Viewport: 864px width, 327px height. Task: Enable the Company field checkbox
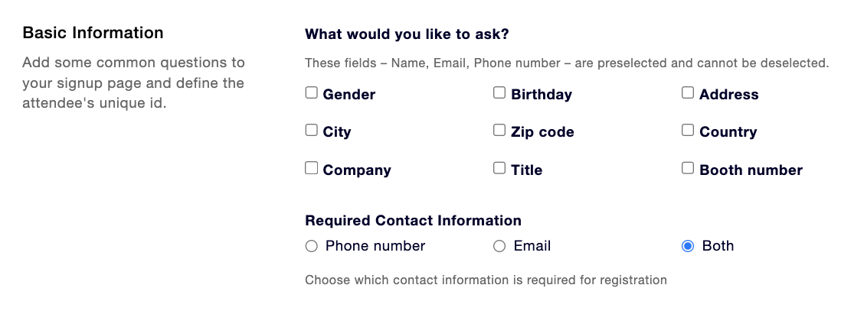(311, 168)
